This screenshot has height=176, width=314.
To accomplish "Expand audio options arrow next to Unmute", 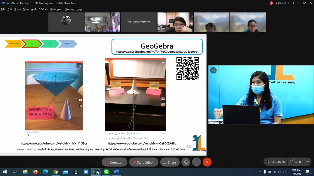I will pyautogui.click(x=125, y=162).
